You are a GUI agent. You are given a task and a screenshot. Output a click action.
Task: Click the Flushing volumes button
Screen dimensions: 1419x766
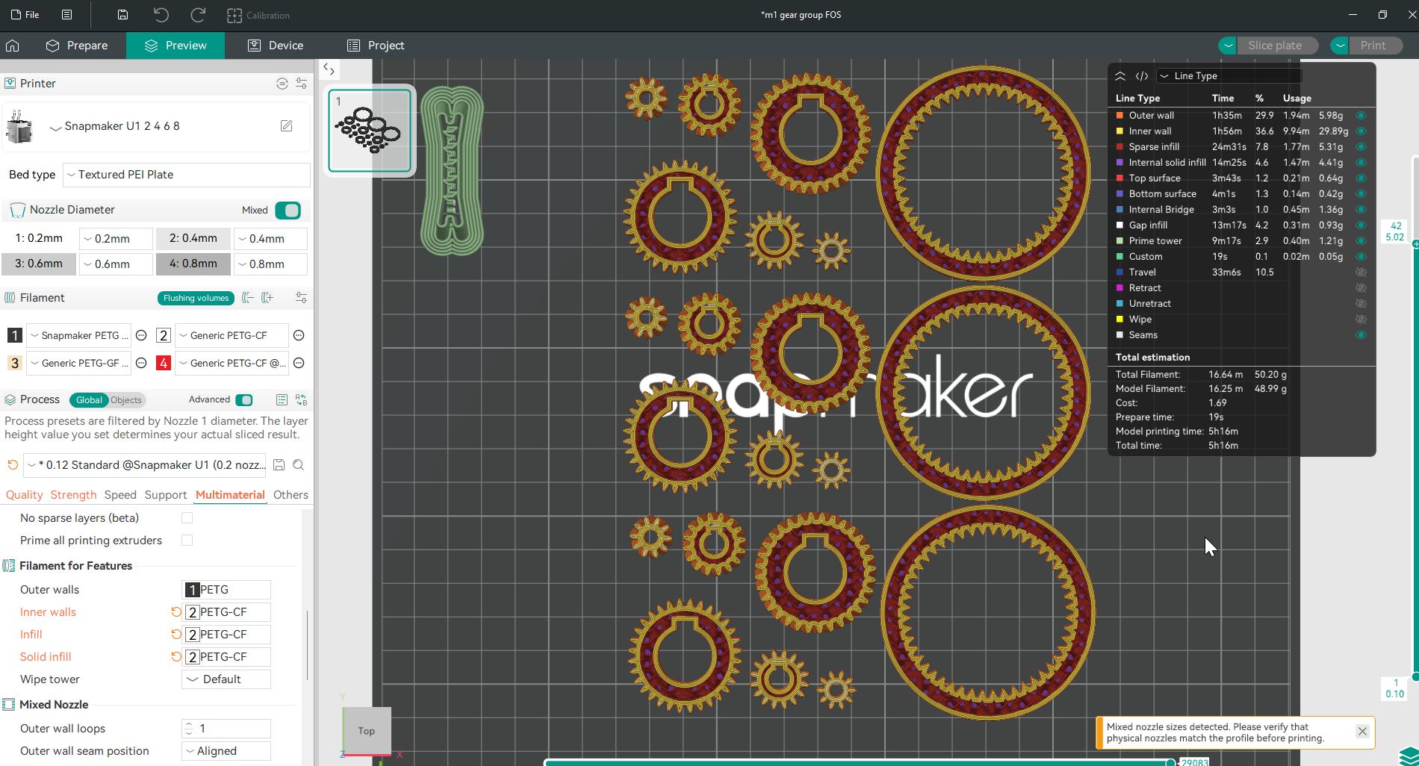click(x=196, y=298)
